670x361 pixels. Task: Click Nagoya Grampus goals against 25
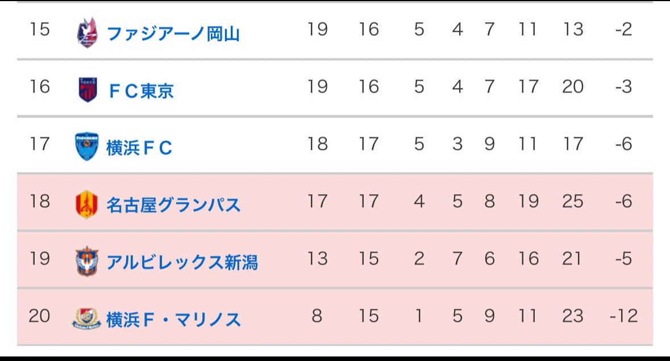click(573, 202)
